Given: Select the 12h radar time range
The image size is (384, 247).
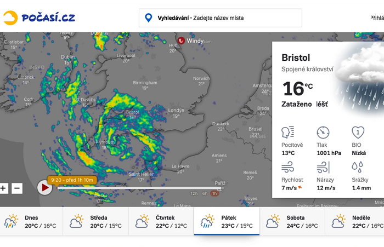Looking at the screenshot, I should [x=194, y=193].
